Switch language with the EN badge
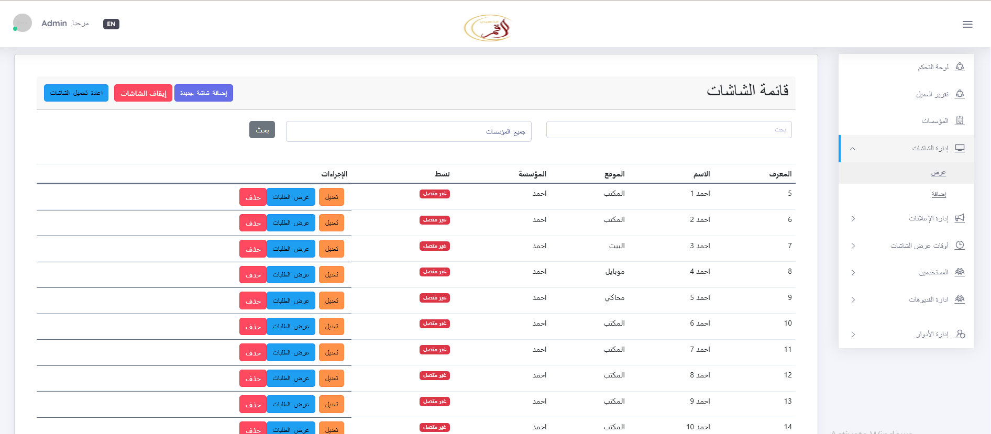 [x=111, y=24]
